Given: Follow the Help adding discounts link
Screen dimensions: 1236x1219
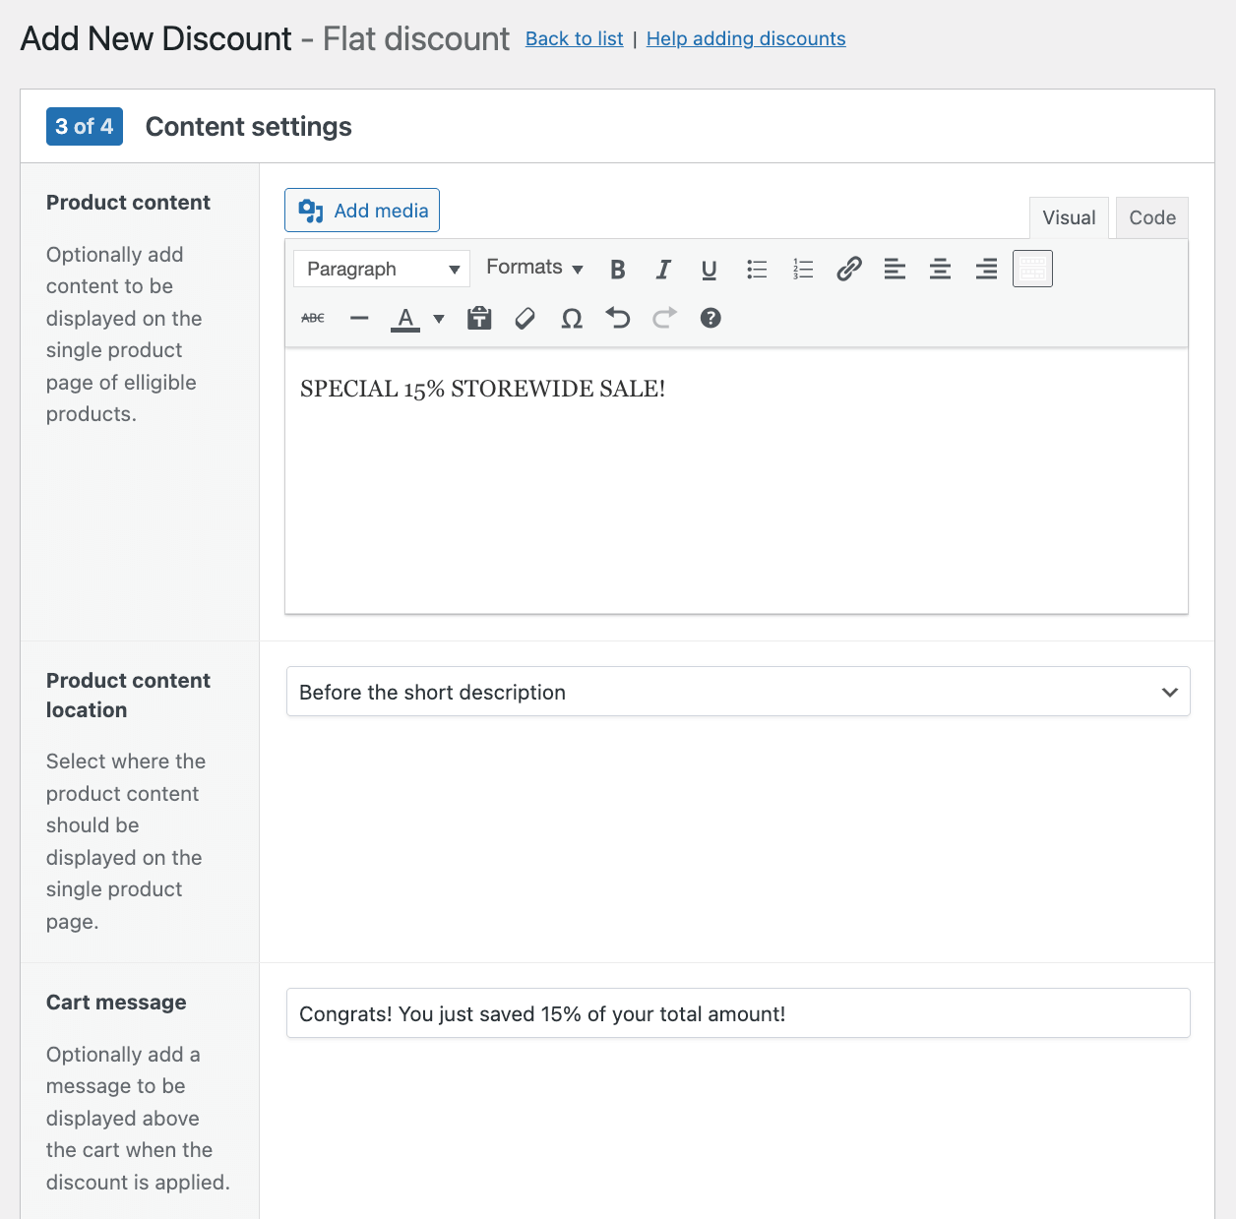Looking at the screenshot, I should point(745,38).
